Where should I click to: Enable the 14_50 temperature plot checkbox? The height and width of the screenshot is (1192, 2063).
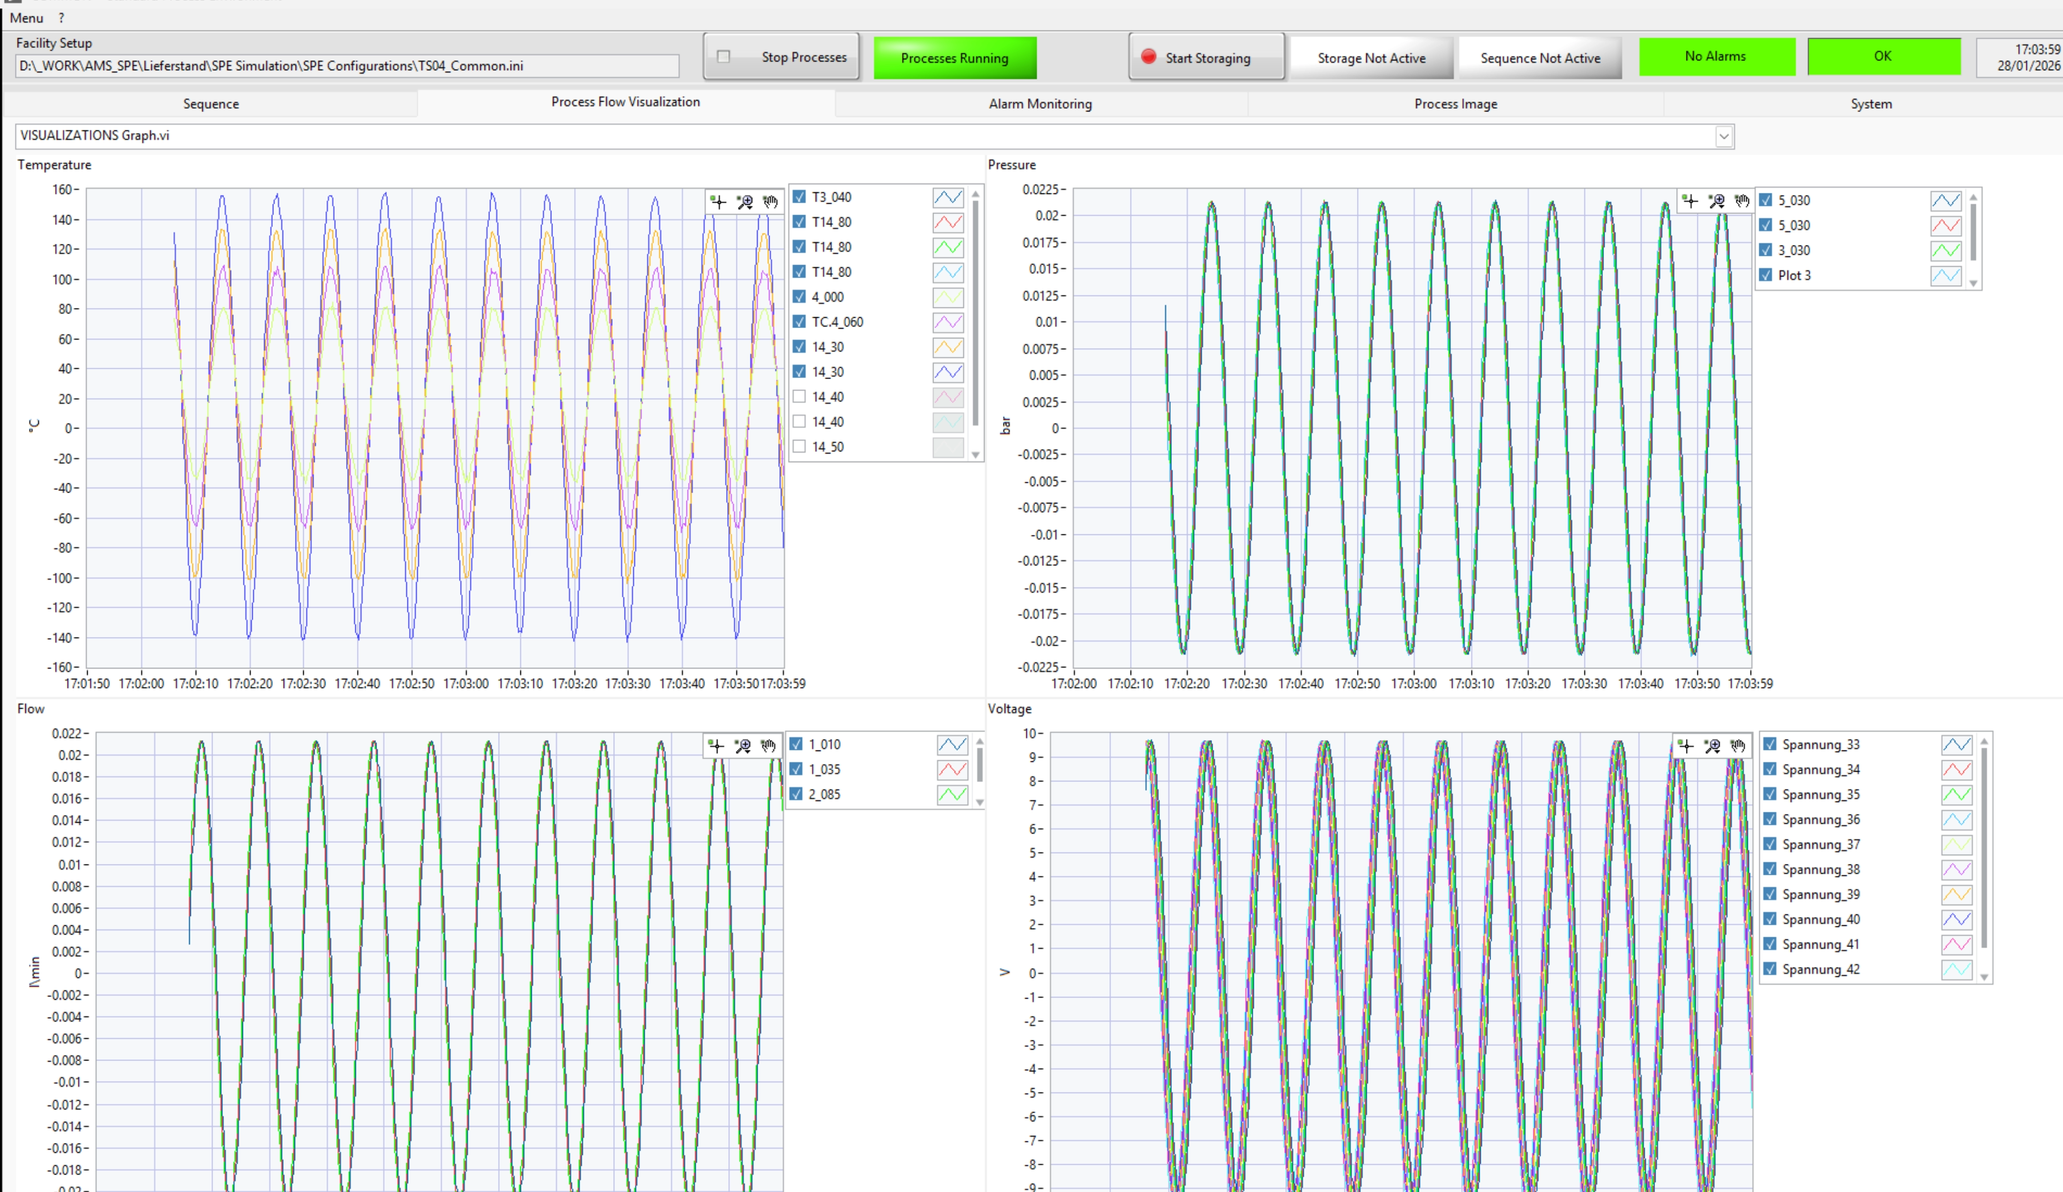tap(800, 447)
